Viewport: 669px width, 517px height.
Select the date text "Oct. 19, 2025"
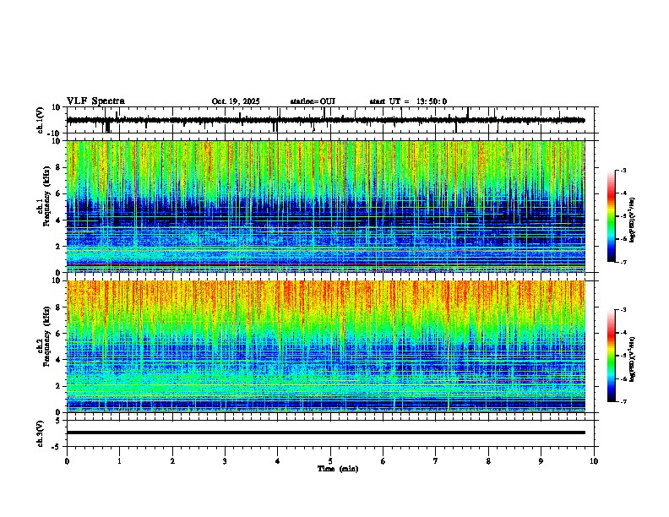point(236,101)
